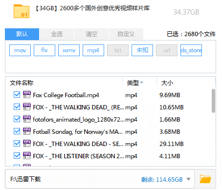Image resolution: width=222 pixels, height=190 pixels.
Task: Toggle the txt file type filter
Action: click(118, 50)
